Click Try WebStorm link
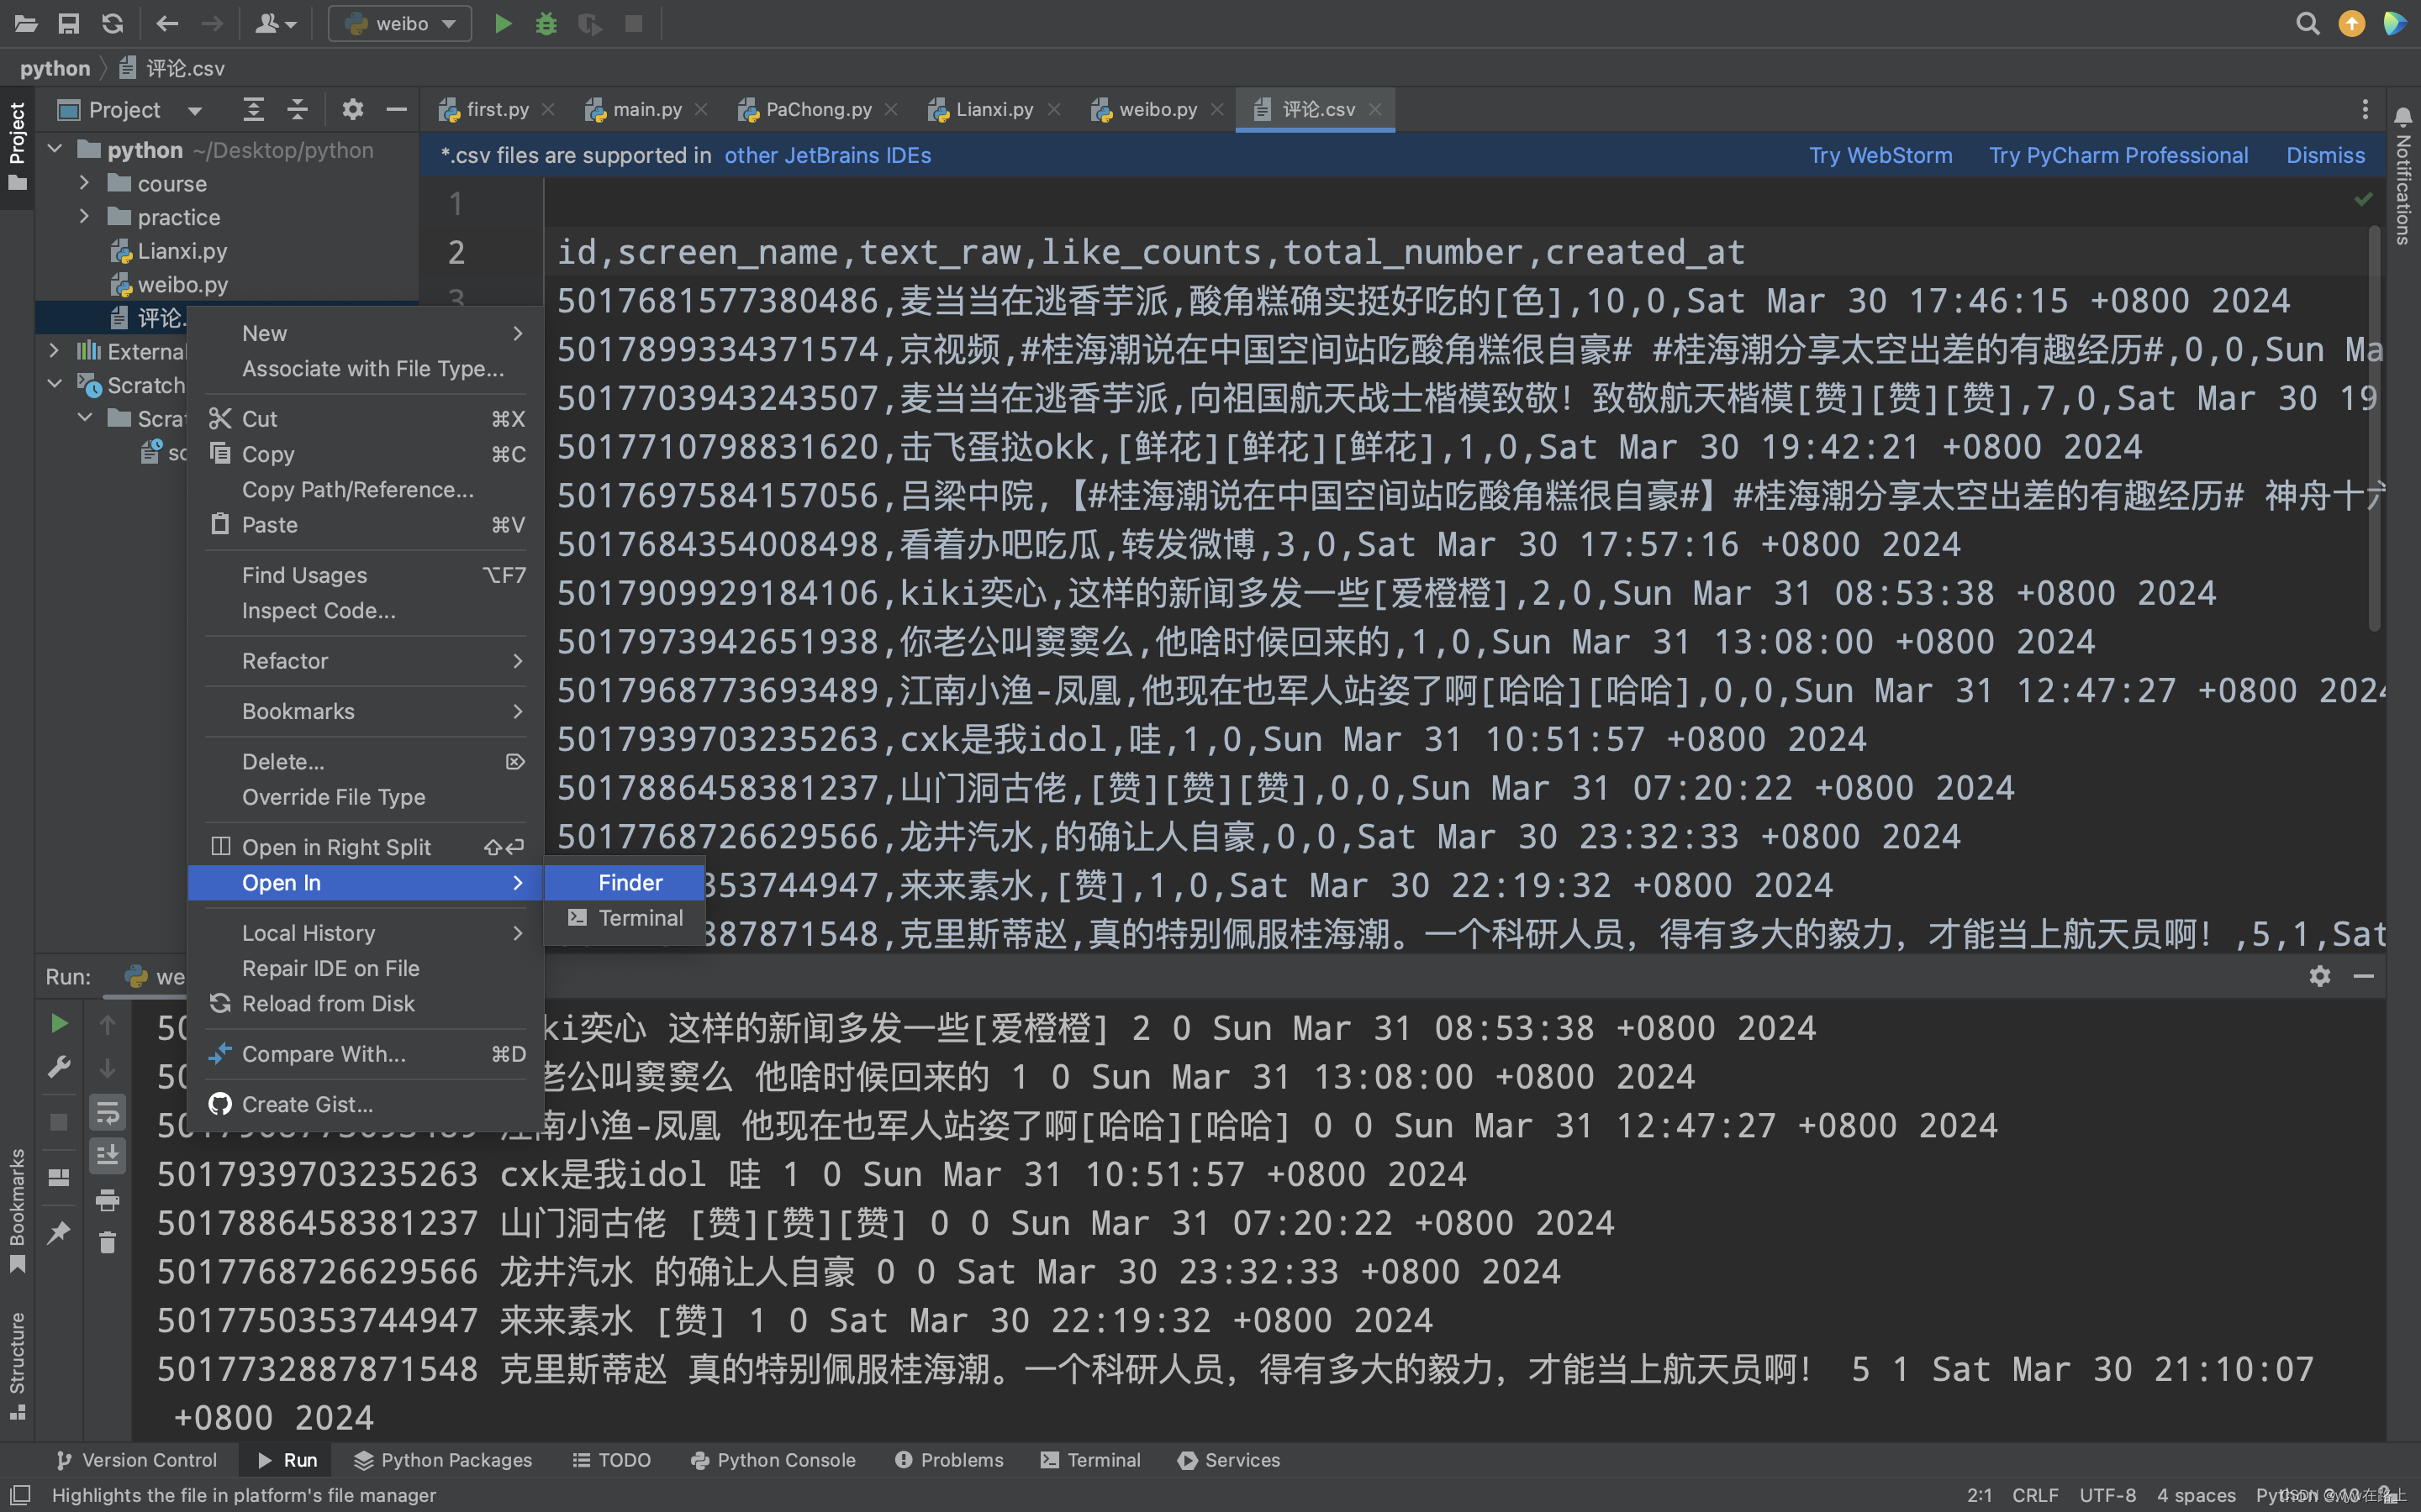Screen dimensions: 2421x1512 click(x=1880, y=155)
